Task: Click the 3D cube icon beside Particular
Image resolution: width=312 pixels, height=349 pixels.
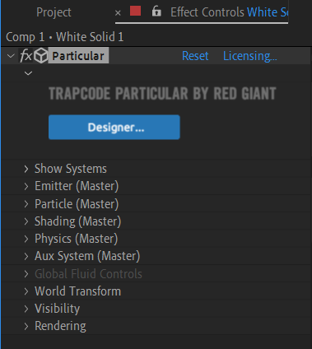Action: [41, 56]
